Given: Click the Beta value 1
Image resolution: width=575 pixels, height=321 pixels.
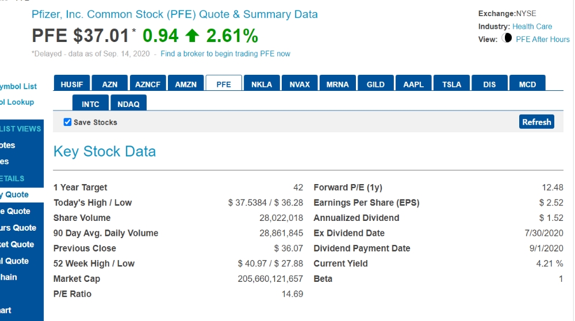Looking at the screenshot, I should point(561,279).
